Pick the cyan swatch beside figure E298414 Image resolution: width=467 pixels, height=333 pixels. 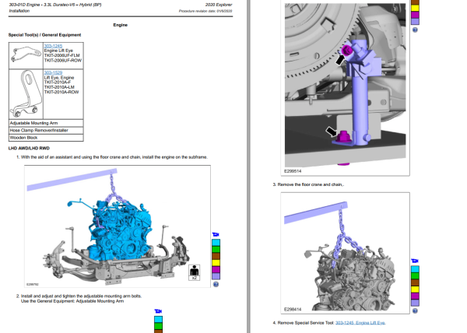(415, 269)
